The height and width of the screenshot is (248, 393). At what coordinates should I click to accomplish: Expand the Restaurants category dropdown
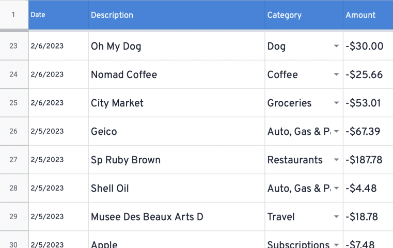pyautogui.click(x=336, y=160)
